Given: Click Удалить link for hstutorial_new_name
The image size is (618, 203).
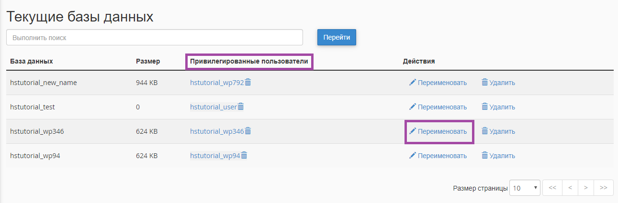Looking at the screenshot, I should pos(502,82).
